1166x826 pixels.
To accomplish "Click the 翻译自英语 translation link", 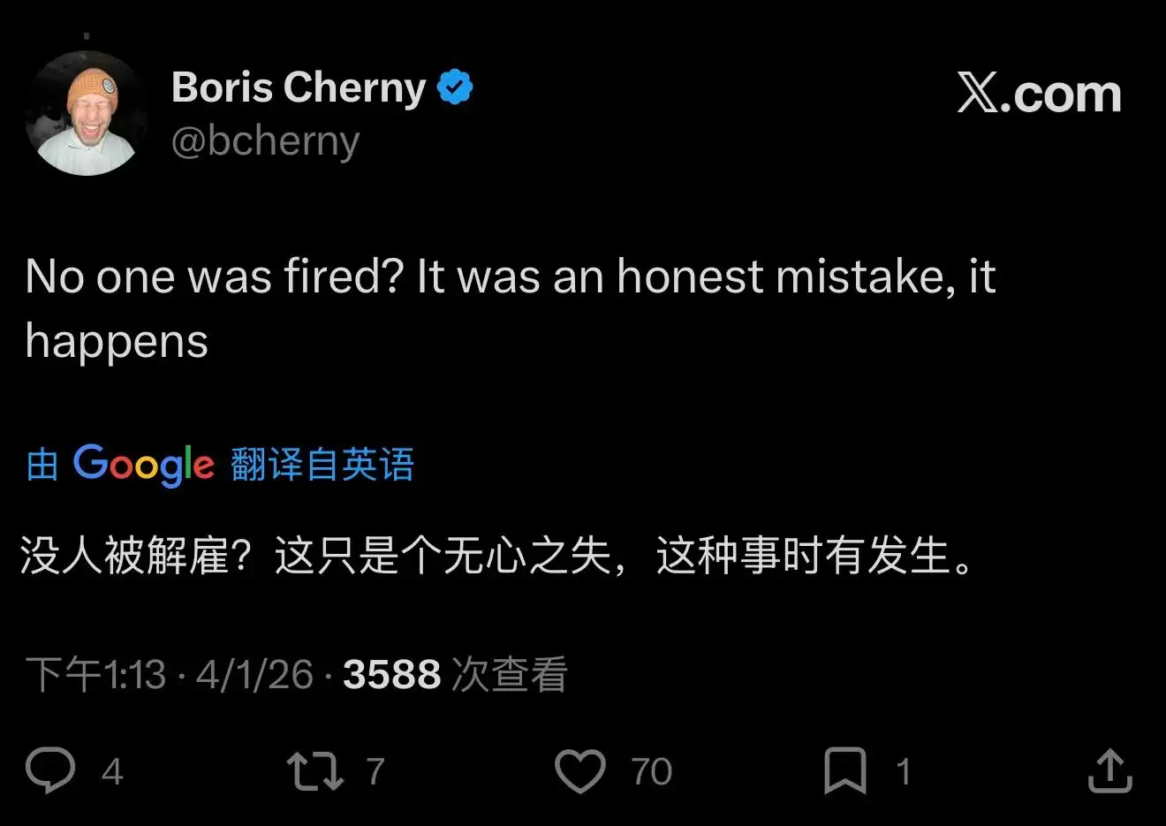I will [x=322, y=465].
